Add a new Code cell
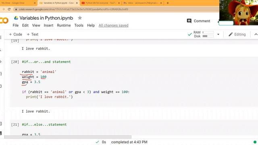 coord(15,34)
